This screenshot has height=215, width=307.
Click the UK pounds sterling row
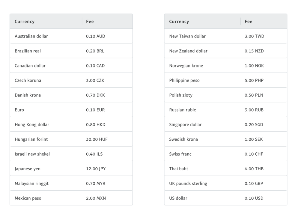[226, 184]
